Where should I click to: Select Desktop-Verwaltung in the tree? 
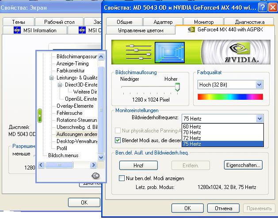(x=77, y=141)
